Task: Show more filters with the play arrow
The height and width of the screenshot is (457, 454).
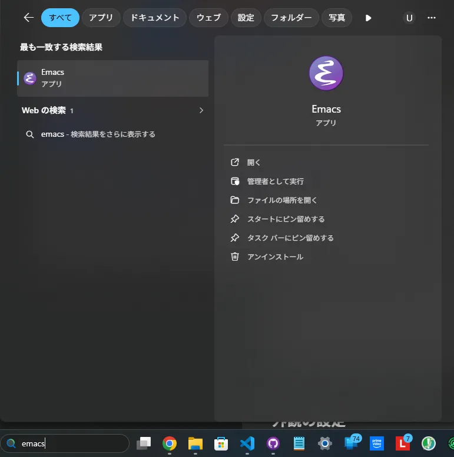Action: coord(368,18)
